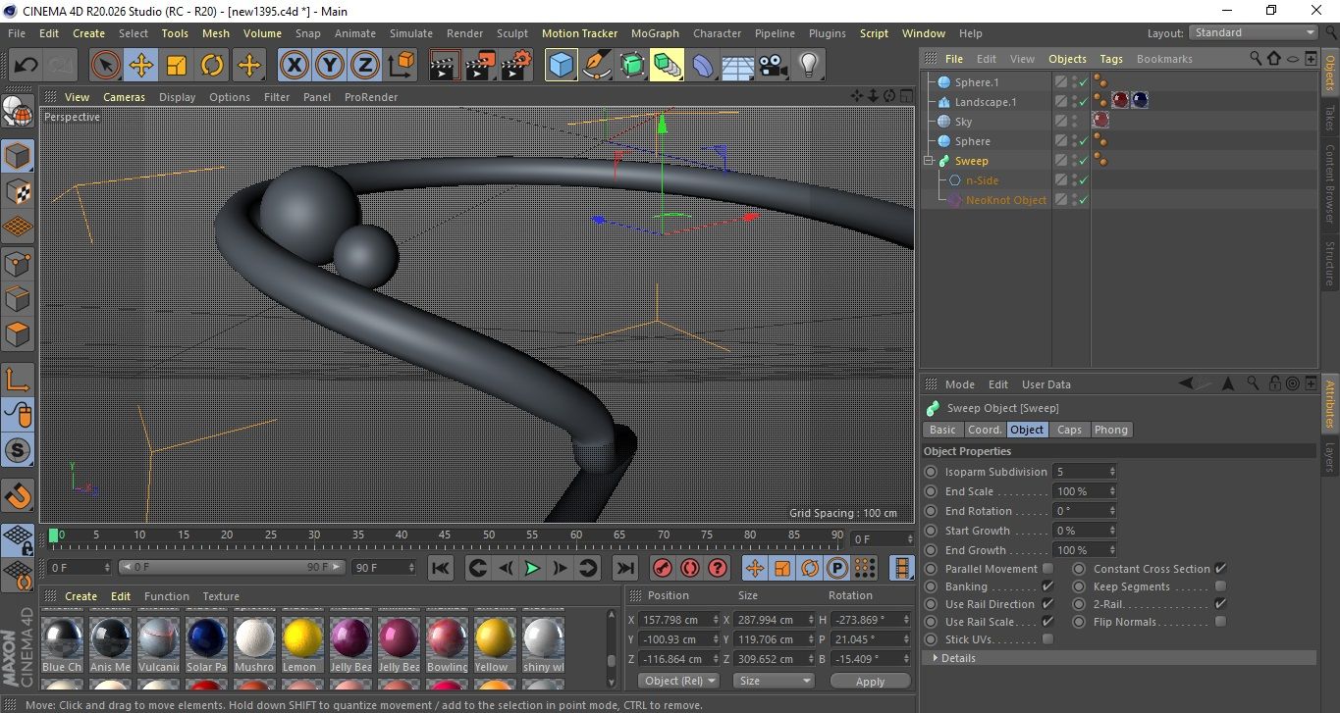Play the animation forward
Screen dimensions: 1340x713
pyautogui.click(x=532, y=568)
